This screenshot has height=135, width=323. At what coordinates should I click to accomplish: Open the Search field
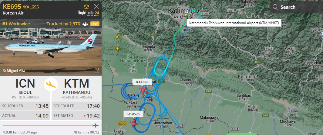pyautogui.click(x=296, y=7)
